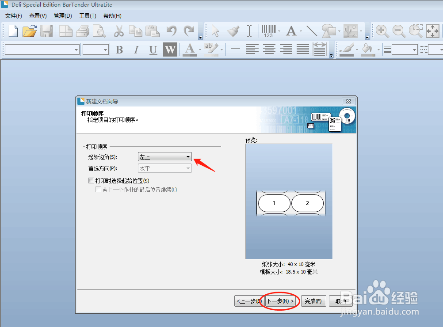Open the 首选方向 dropdown showing 水平
The image size is (443, 327).
(x=165, y=168)
